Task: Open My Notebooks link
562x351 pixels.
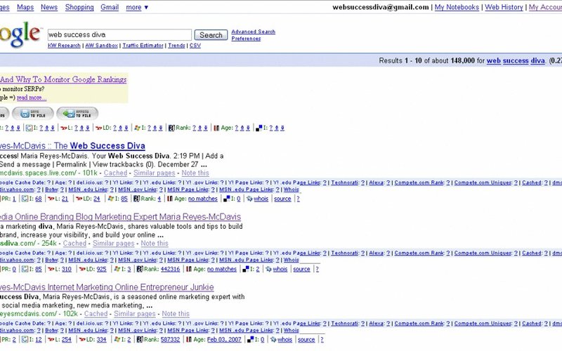Action: (457, 7)
